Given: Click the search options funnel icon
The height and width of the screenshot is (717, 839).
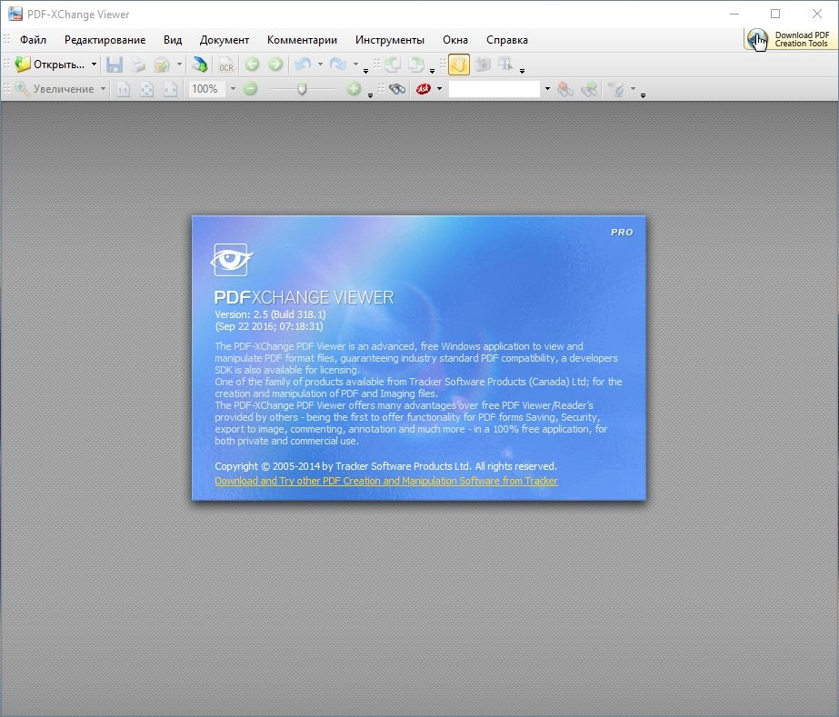Looking at the screenshot, I should [616, 89].
